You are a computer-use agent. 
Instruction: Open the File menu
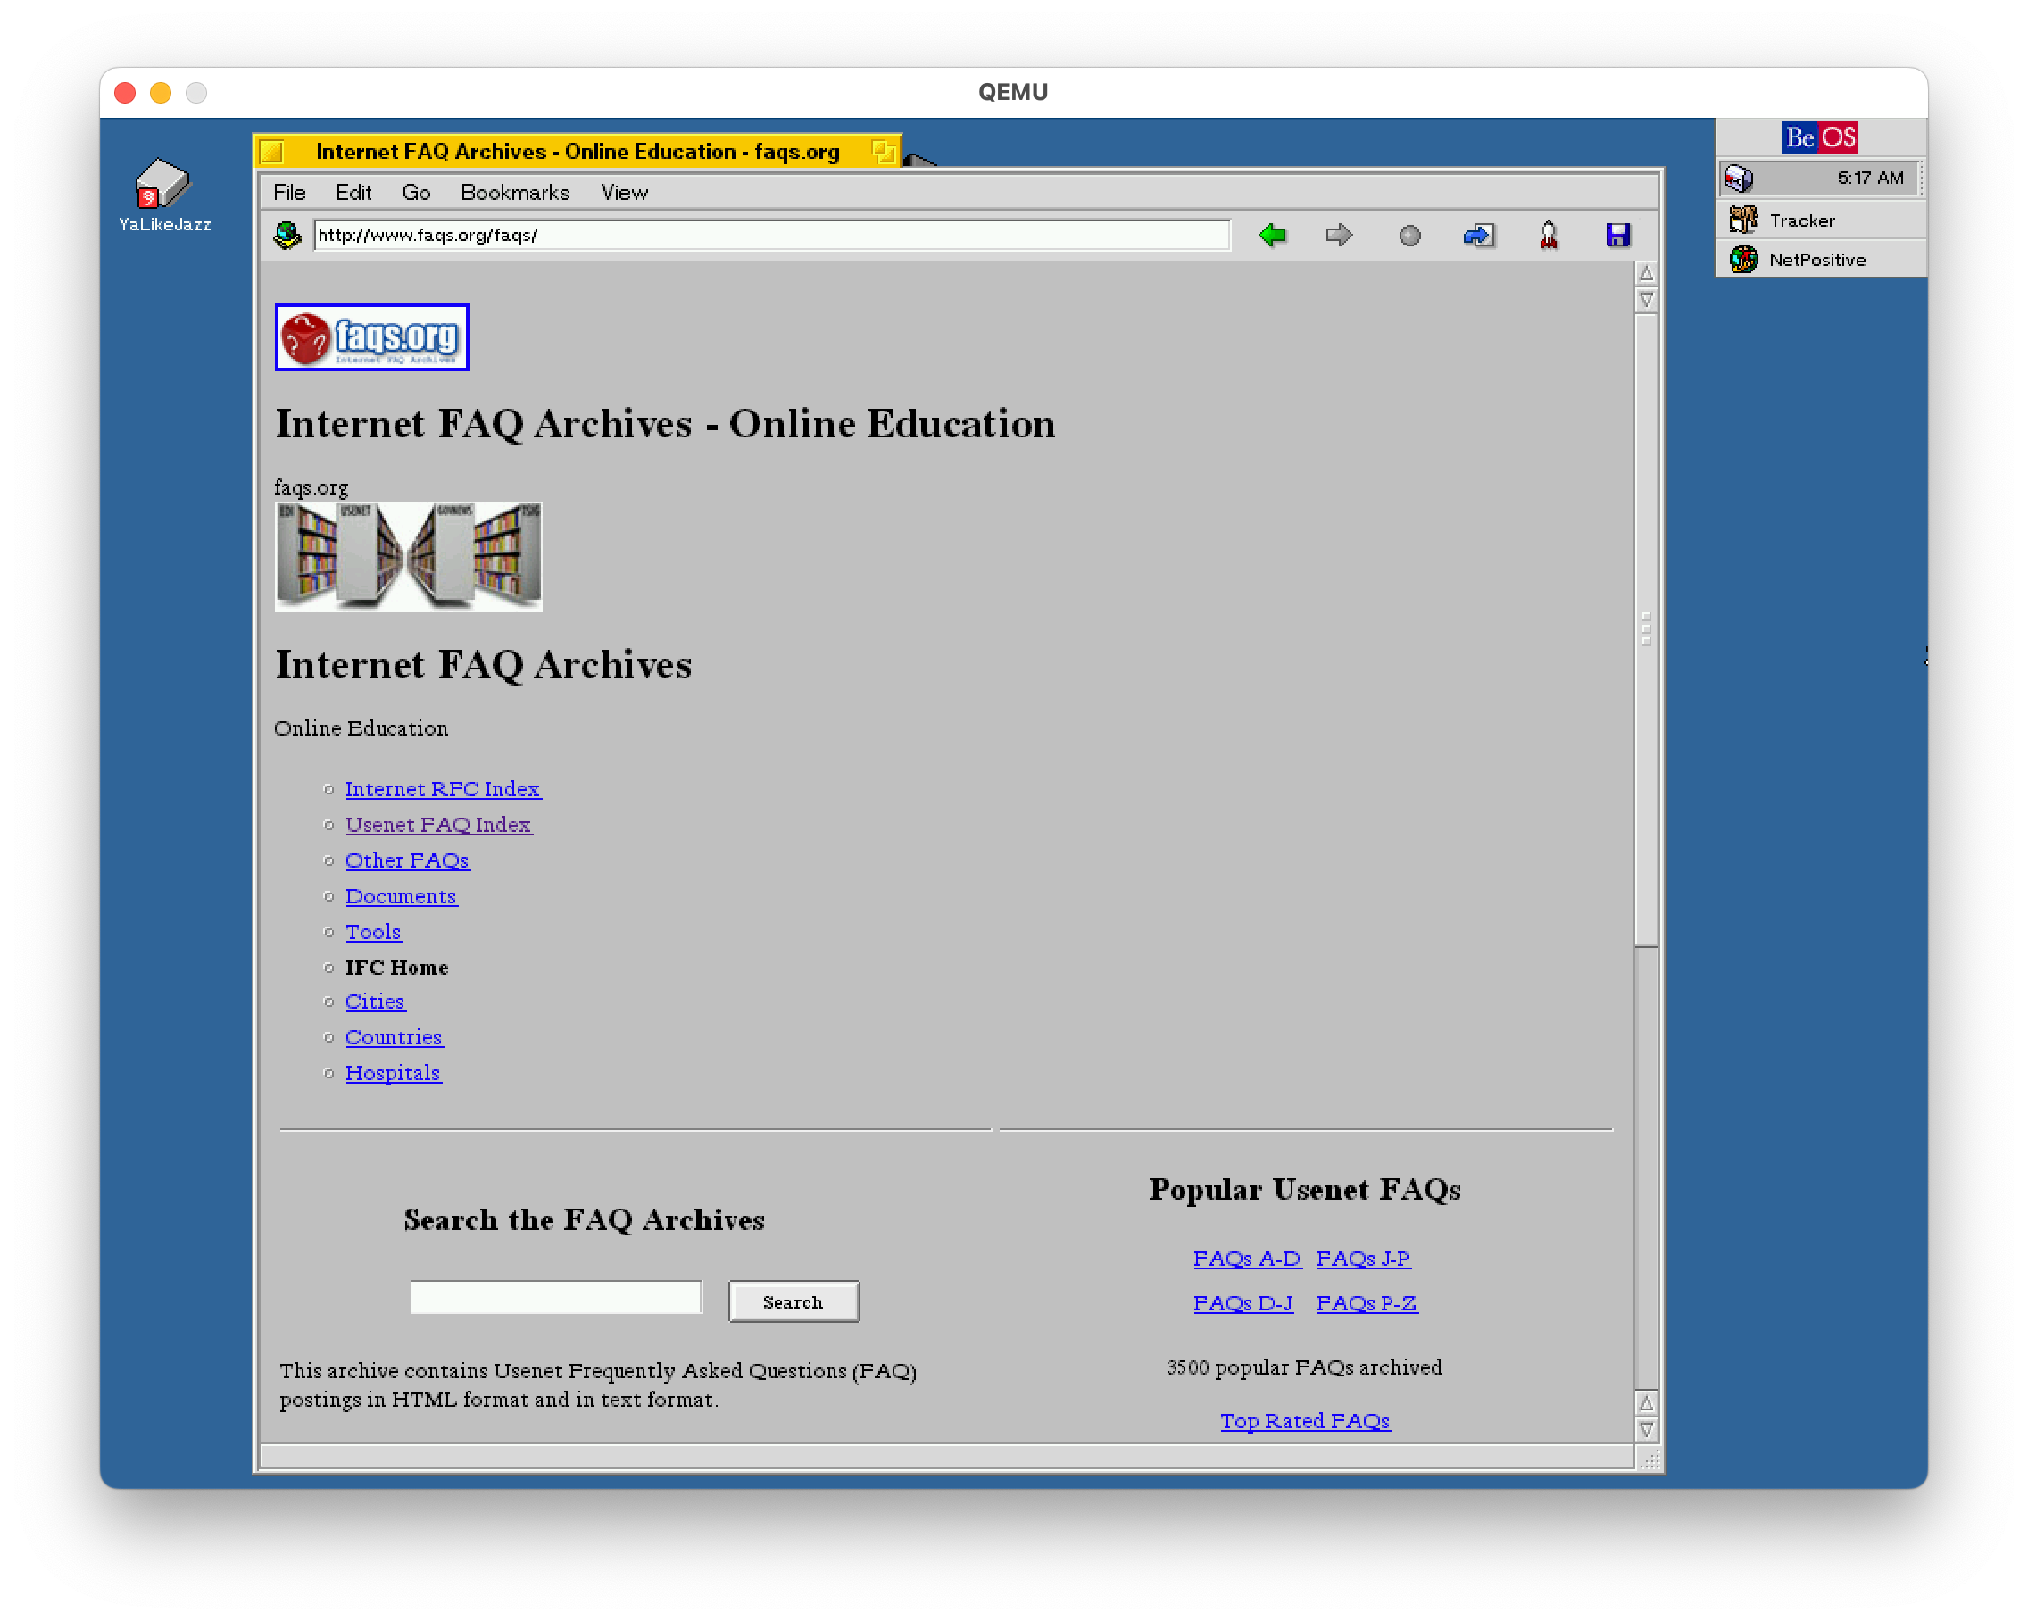[289, 193]
